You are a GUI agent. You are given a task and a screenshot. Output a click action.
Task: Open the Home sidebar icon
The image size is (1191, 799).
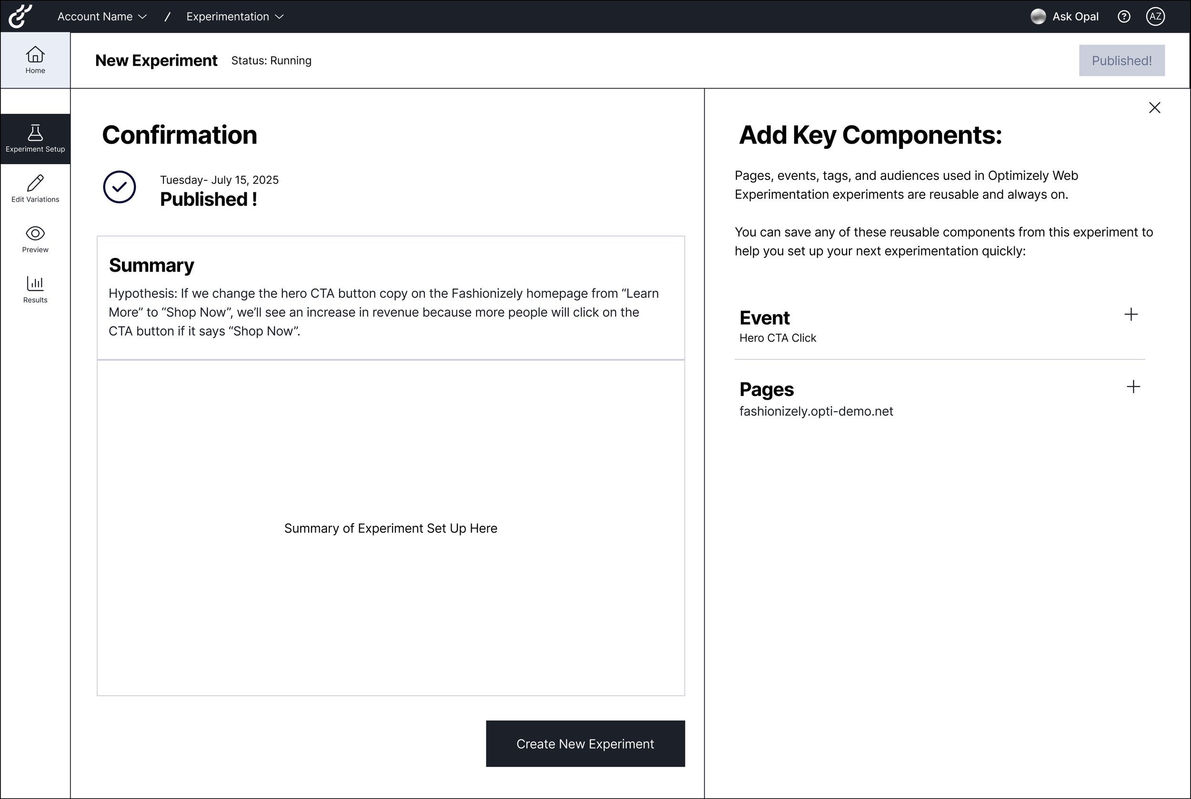35,54
